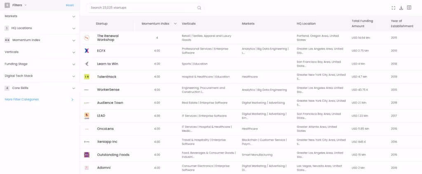Click the search magnifier icon

tap(199, 8)
